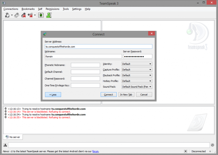Dismiss the news bar with its X
The image size is (218, 155).
click(186, 151)
